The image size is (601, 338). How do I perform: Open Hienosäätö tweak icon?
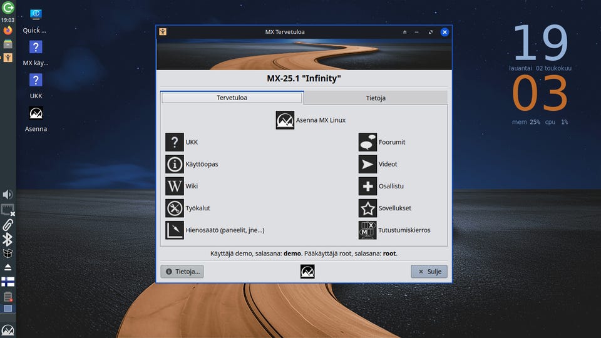(x=175, y=230)
